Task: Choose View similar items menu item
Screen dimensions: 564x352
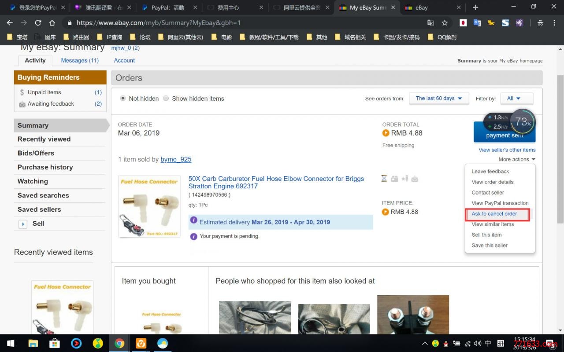Action: tap(493, 224)
